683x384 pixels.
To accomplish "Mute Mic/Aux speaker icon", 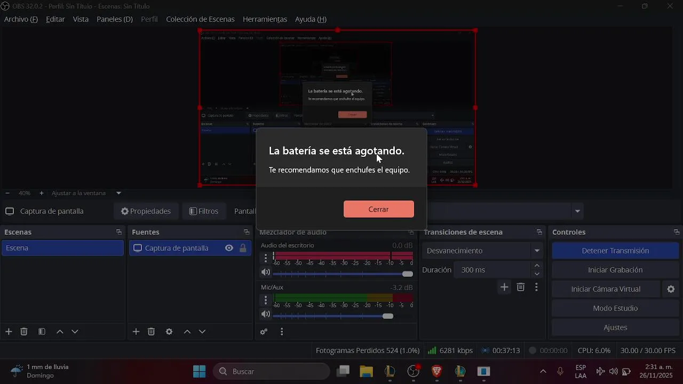I will pyautogui.click(x=265, y=315).
